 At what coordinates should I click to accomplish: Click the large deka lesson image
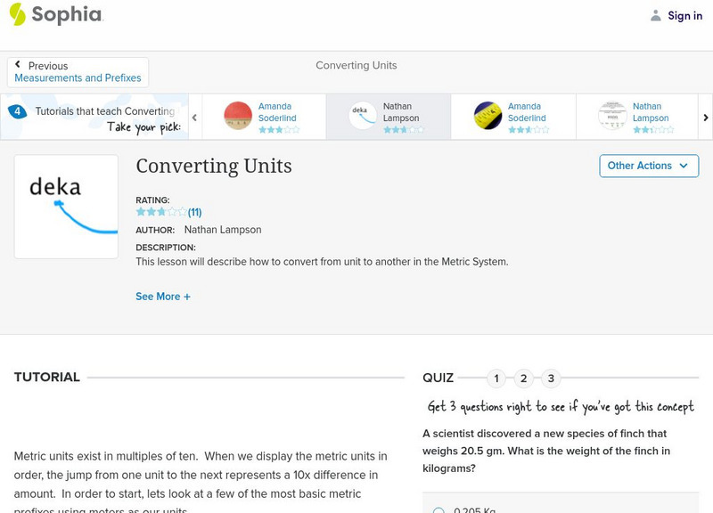(66, 207)
